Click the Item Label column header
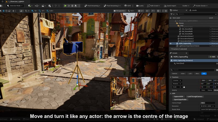218x122 pixels. 176,18
